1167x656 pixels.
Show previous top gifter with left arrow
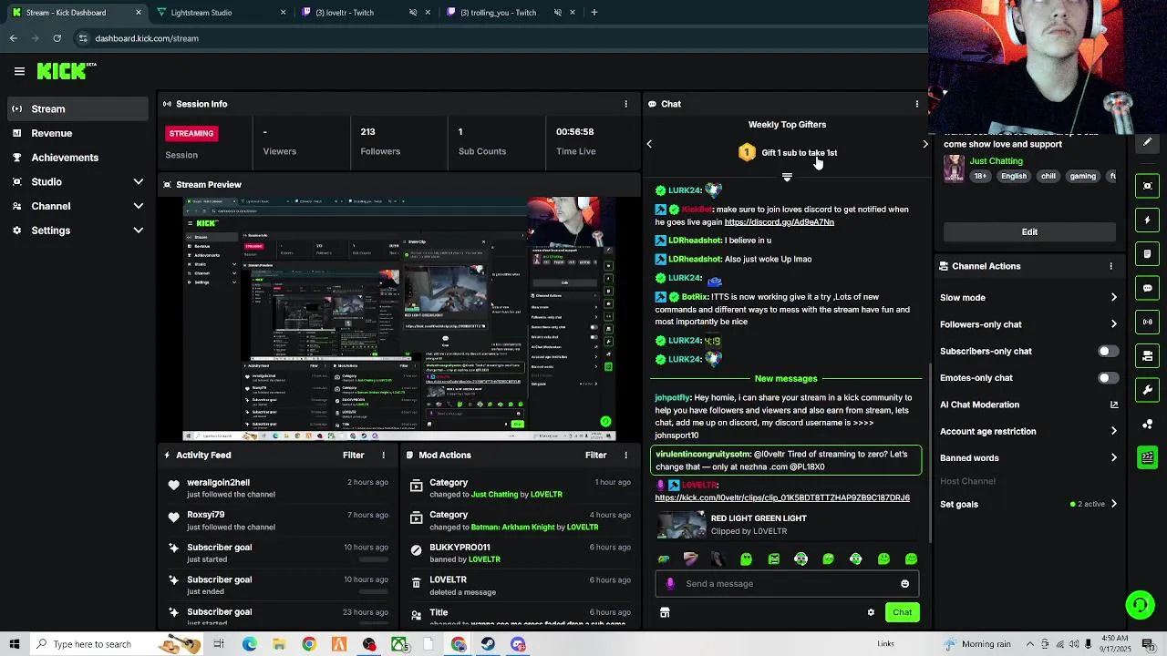pos(649,144)
